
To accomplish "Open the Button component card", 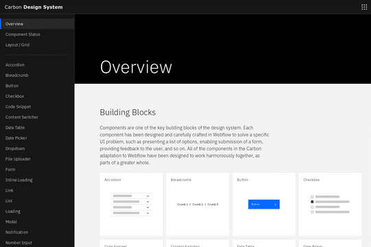I will tap(264, 204).
